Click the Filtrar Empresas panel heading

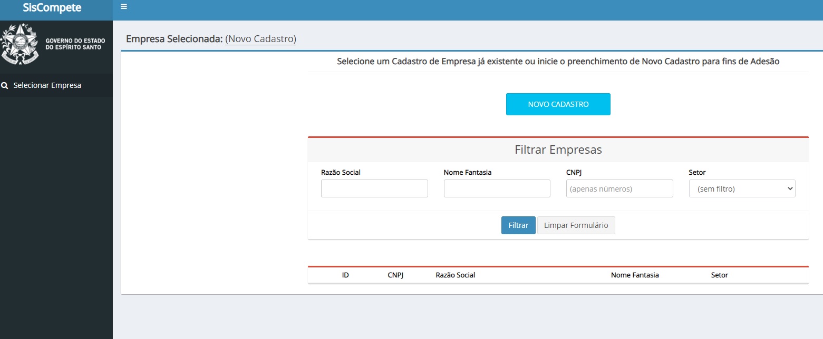558,150
